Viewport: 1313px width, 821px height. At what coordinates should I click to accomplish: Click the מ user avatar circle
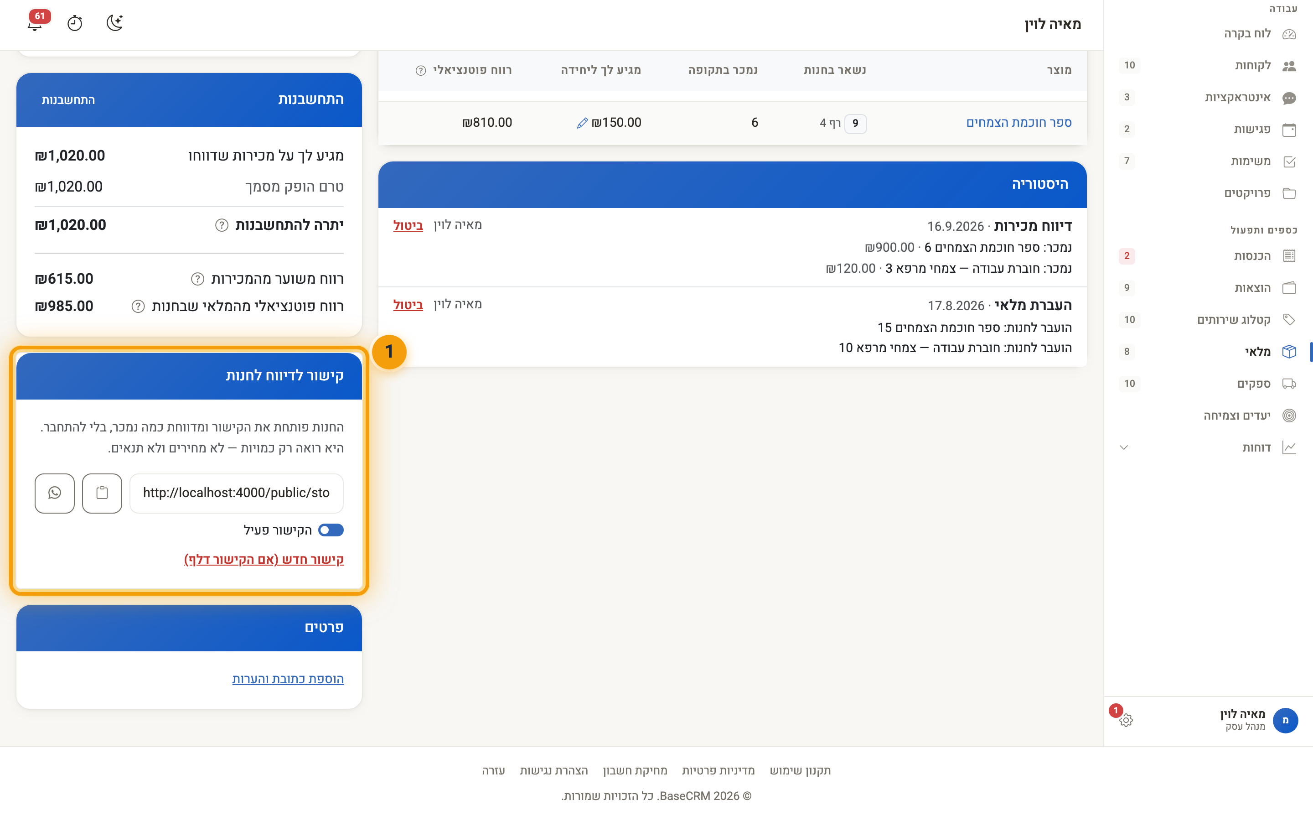point(1285,720)
